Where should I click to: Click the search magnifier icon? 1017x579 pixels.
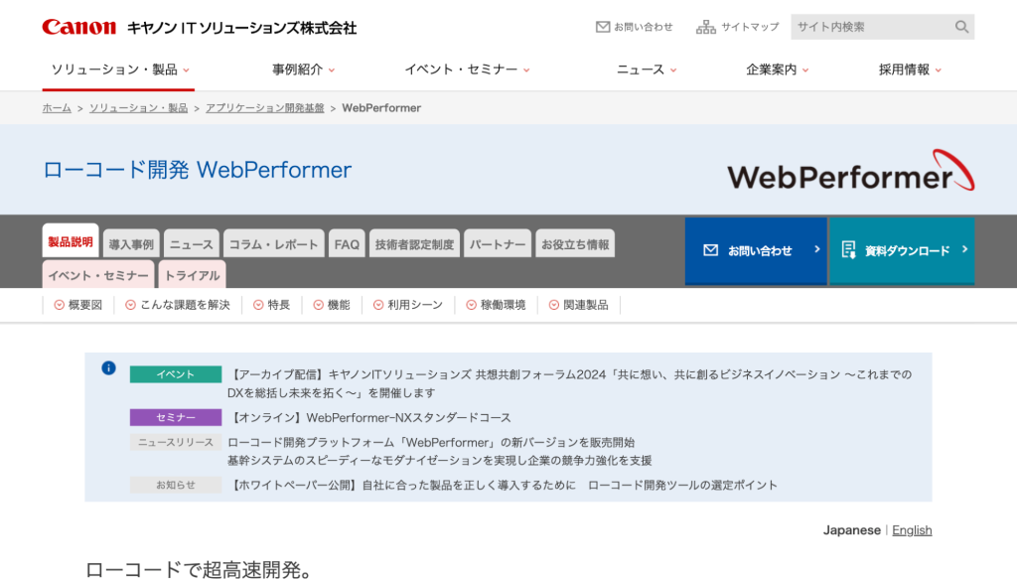pyautogui.click(x=961, y=27)
